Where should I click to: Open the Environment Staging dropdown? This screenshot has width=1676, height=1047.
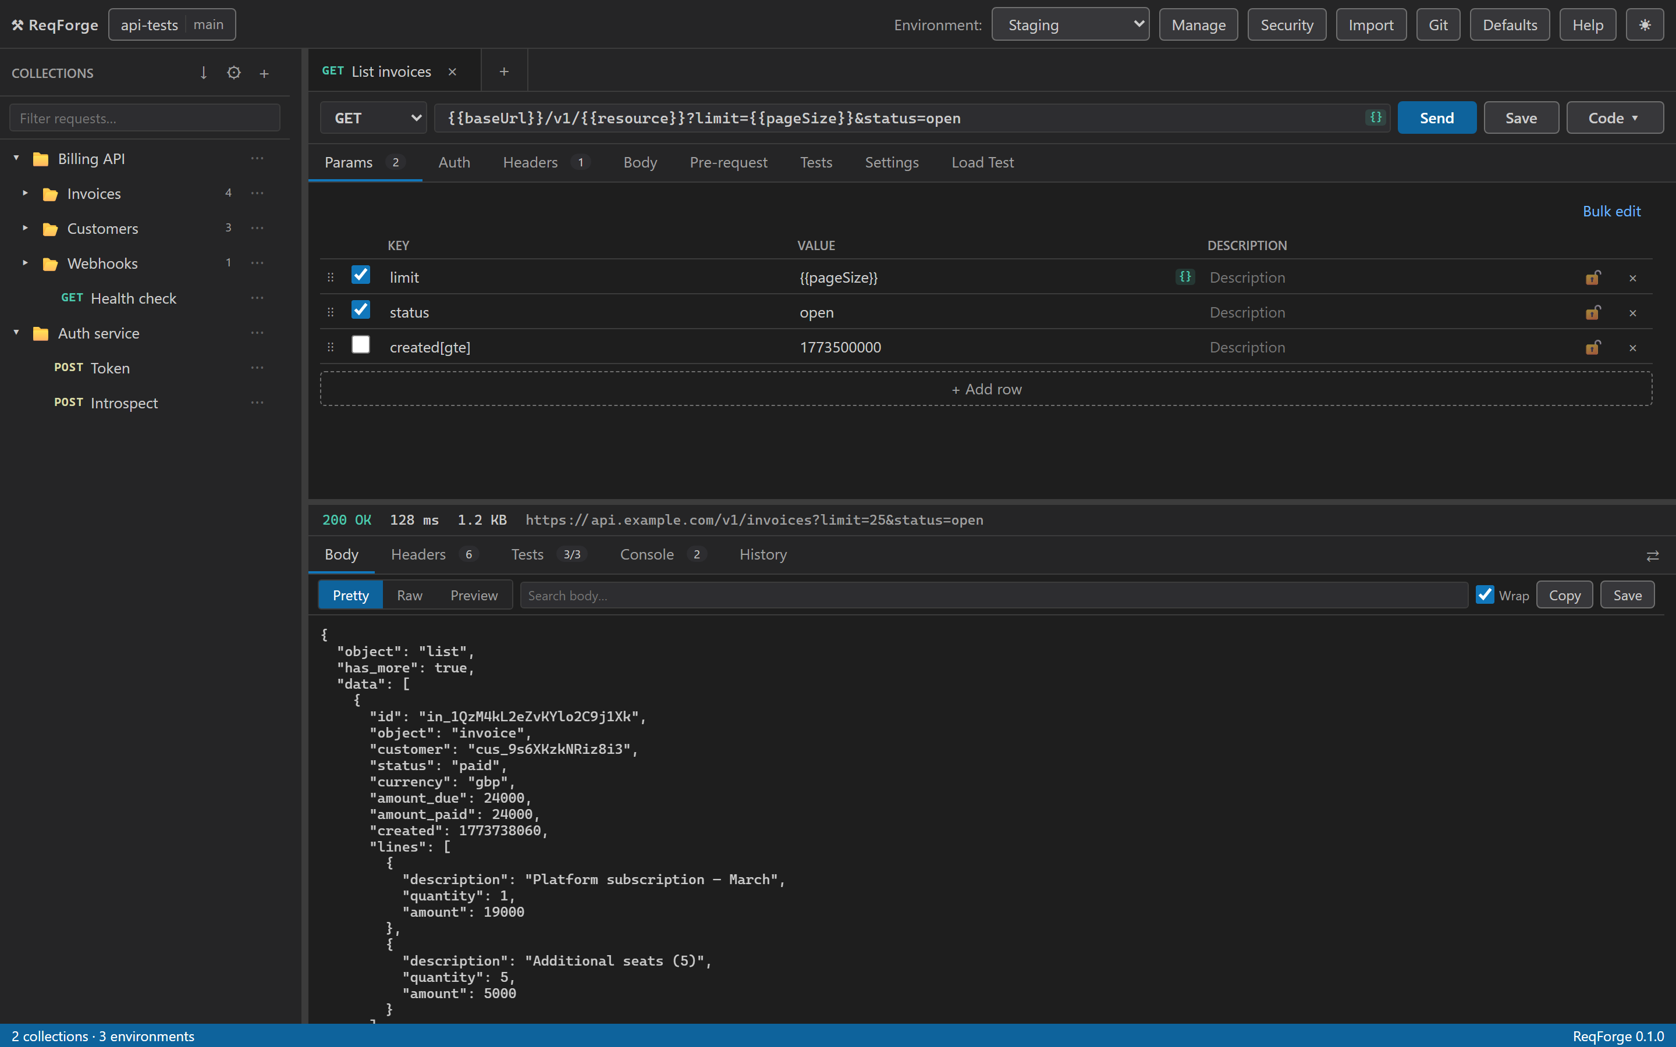point(1070,25)
